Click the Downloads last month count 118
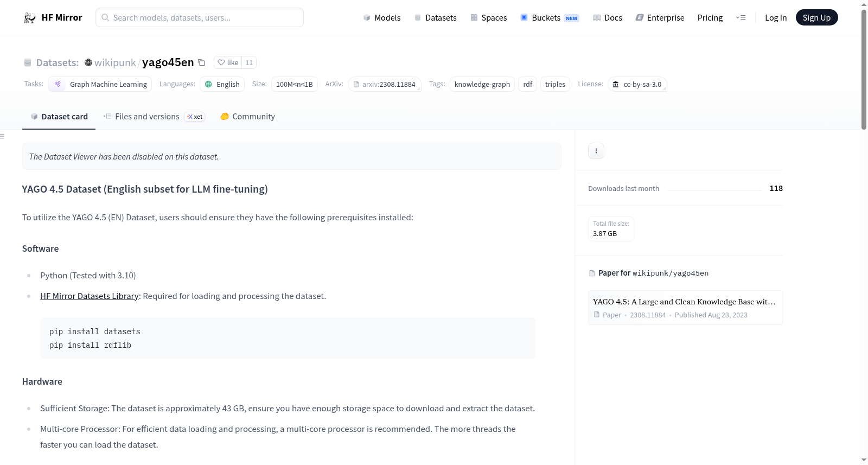This screenshot has width=868, height=465. 776,188
